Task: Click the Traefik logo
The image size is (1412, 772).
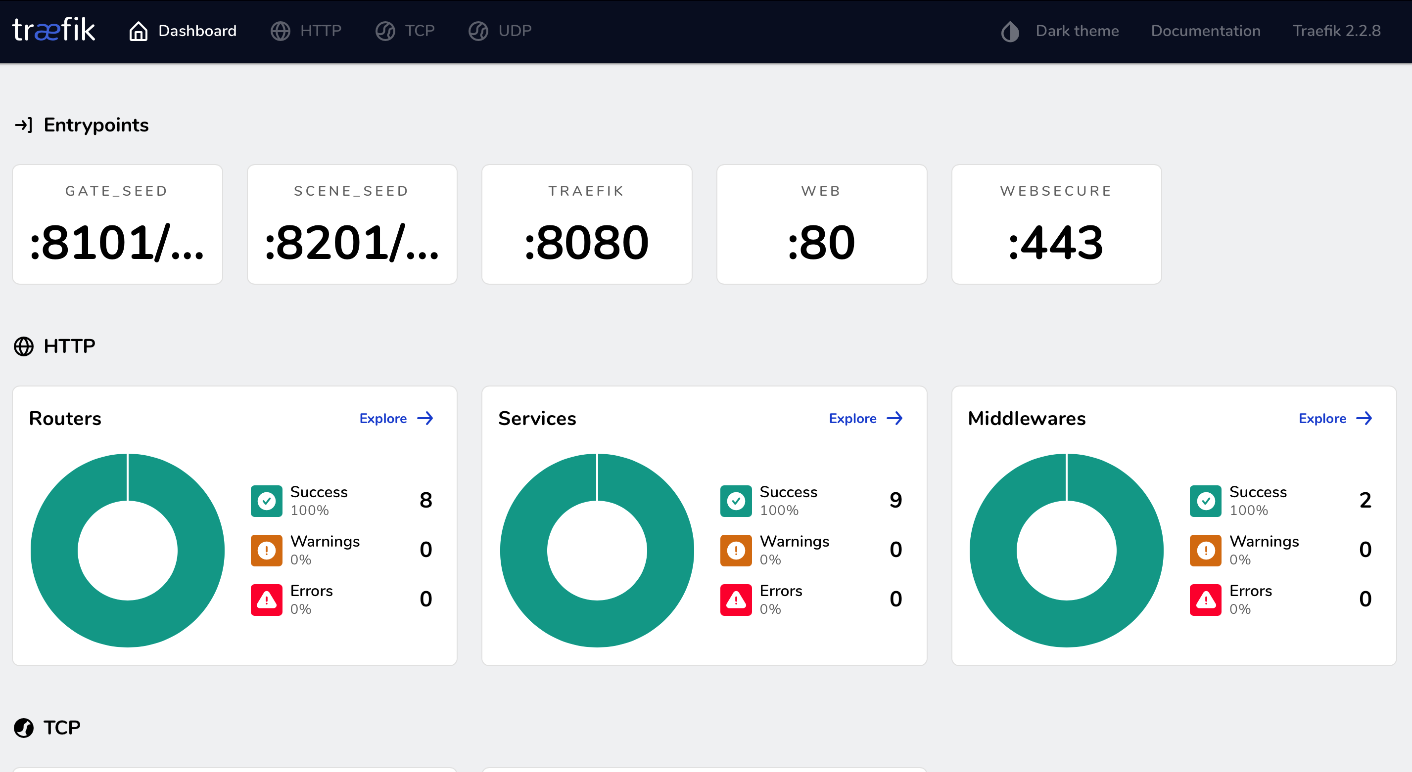Action: 53,30
